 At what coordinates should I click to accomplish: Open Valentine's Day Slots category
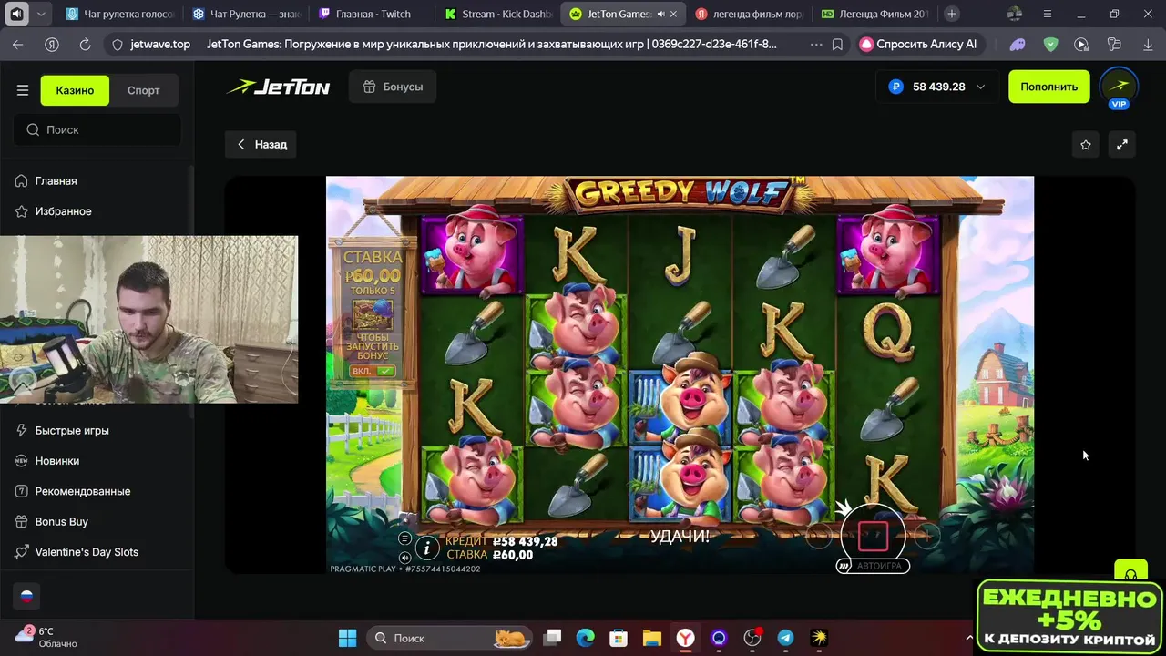point(86,552)
